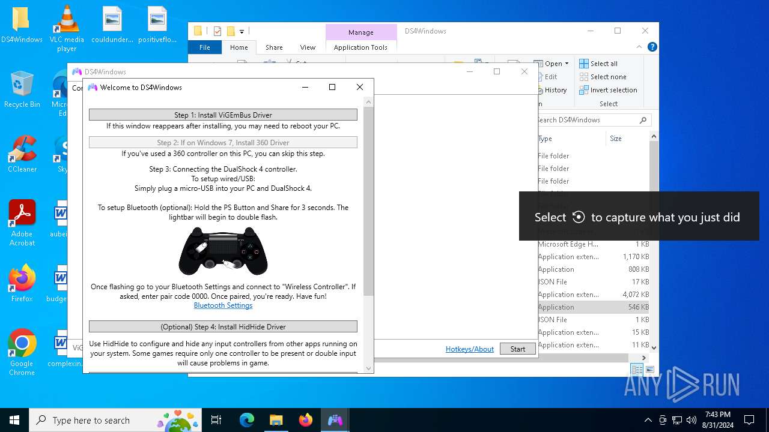Click the Start button in DS4Windows
Viewport: 769px width, 432px height.
(x=517, y=349)
